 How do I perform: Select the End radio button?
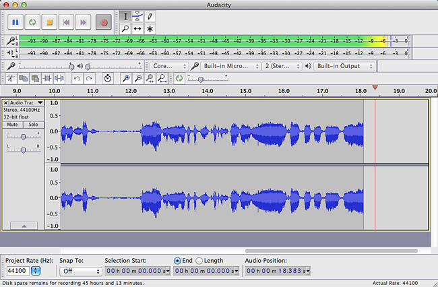177,261
